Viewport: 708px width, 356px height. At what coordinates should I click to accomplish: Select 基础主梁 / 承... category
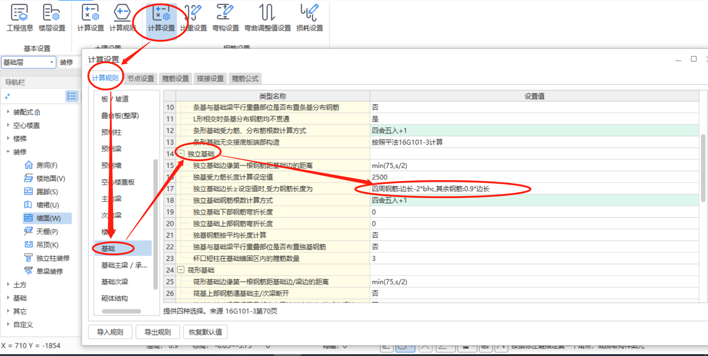(x=124, y=265)
